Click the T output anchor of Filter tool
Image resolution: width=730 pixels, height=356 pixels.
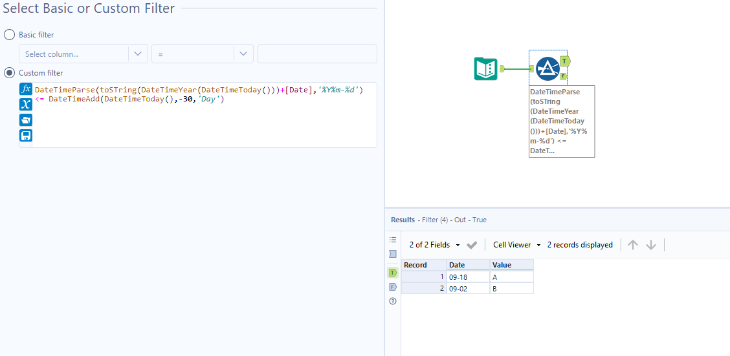565,61
